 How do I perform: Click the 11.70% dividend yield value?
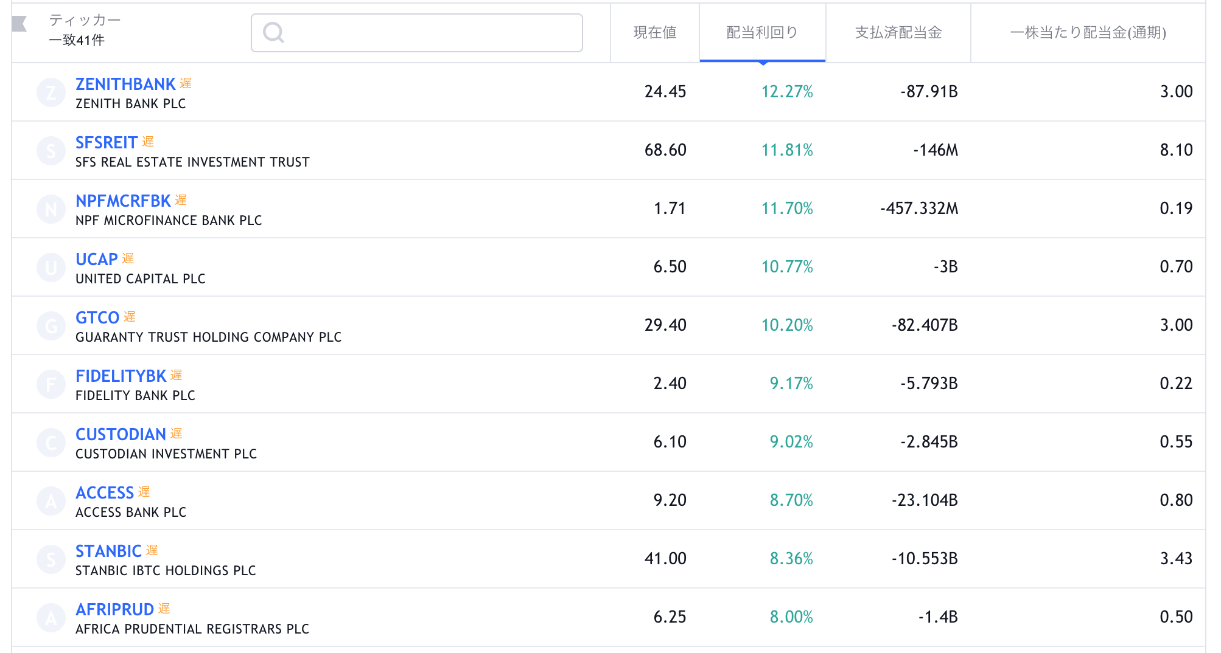pos(787,209)
